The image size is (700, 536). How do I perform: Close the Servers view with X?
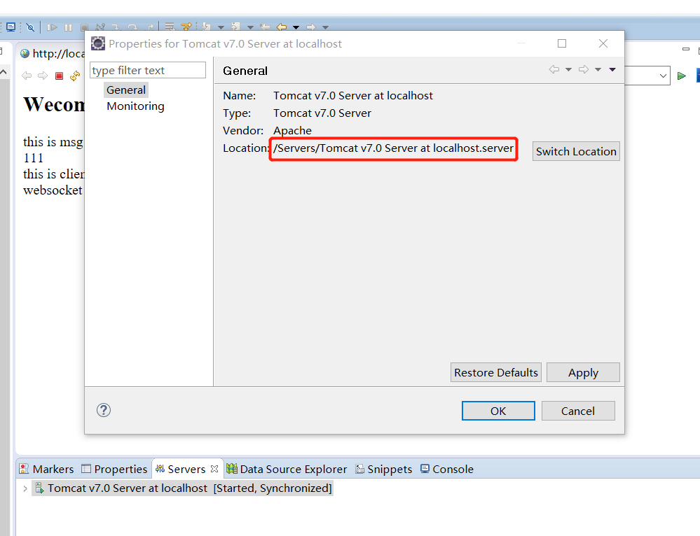point(214,469)
